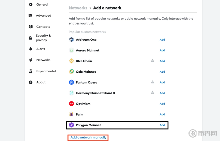Screen dimensions: 220x141
Task: Click the Harmony Mainnet Shard 0 warning icon
Action: pyautogui.click(x=153, y=93)
